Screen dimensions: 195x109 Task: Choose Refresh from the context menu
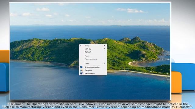coord(93,52)
